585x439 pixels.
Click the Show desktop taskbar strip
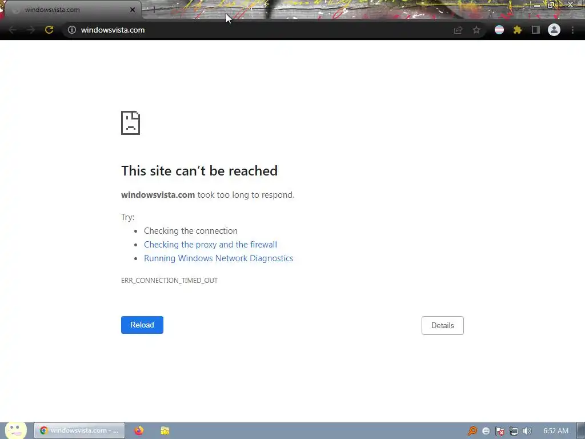coord(581,430)
